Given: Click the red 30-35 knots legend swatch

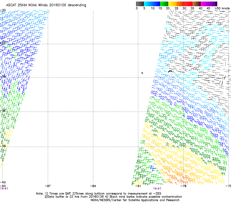Looking at the screenshot, I should (x=189, y=4).
